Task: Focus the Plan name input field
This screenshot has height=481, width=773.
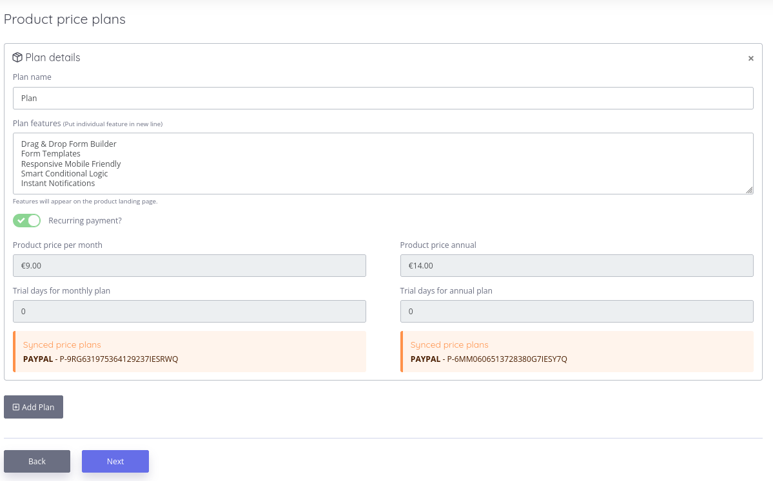Action: tap(383, 98)
